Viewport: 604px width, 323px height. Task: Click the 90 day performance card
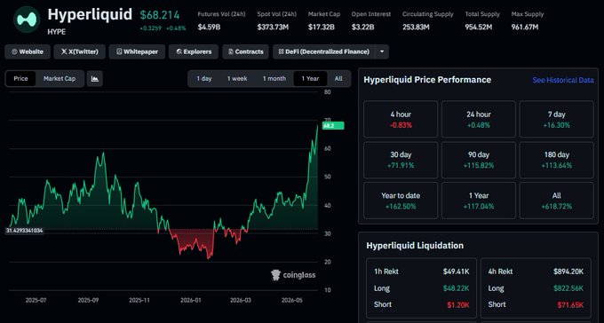click(479, 160)
